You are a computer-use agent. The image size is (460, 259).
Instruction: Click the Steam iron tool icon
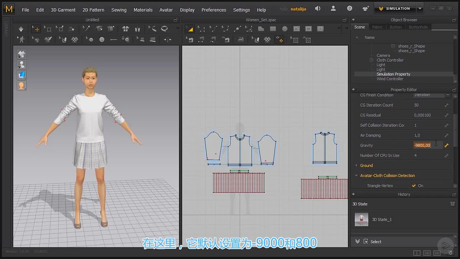point(240,40)
